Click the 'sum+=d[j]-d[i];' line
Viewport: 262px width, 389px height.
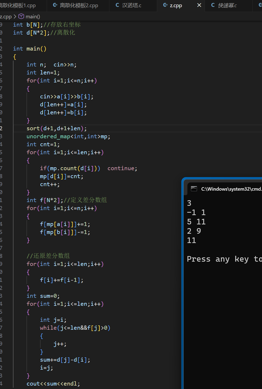[x=65, y=360]
